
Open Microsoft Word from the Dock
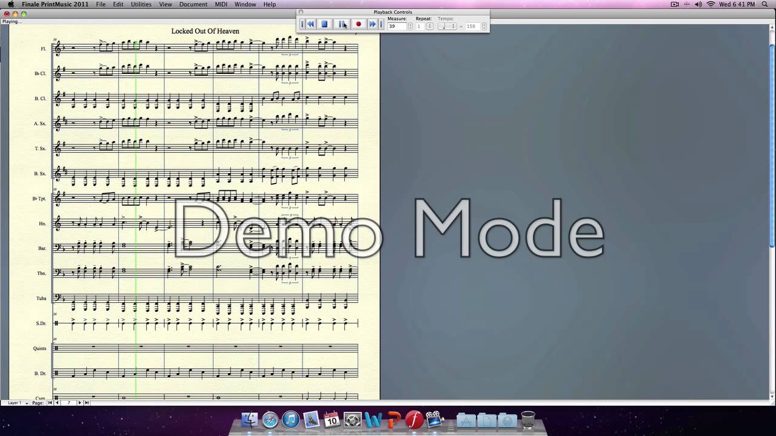(x=373, y=419)
